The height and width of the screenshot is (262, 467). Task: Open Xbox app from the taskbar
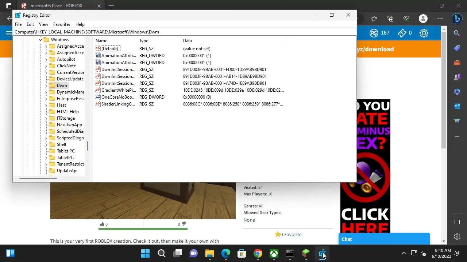click(274, 253)
